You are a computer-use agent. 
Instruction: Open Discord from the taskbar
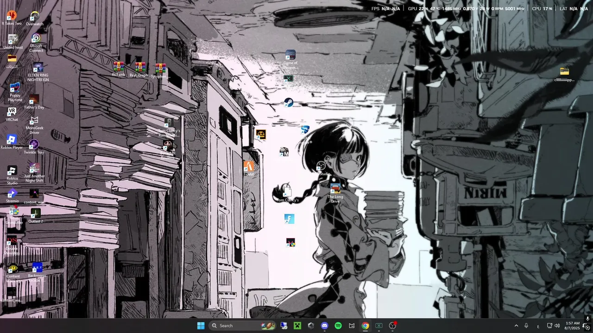coord(325,326)
